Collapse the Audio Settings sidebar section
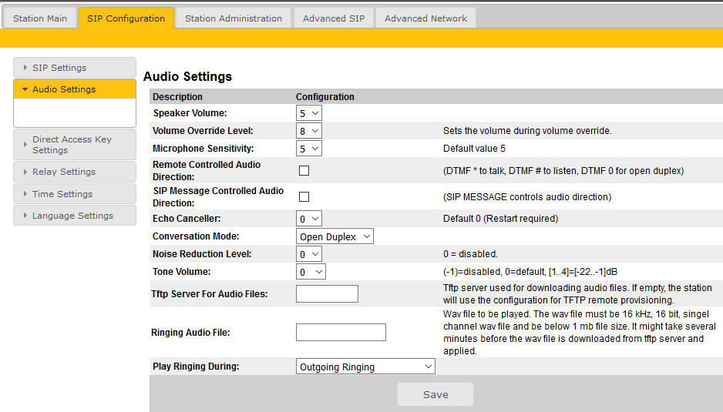The image size is (723, 412). (75, 89)
